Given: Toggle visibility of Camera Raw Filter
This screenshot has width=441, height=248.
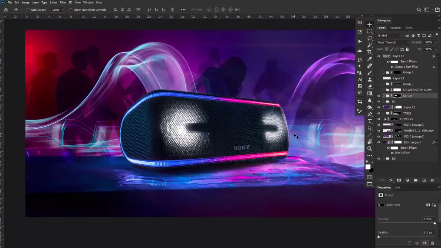Looking at the screenshot, I should click(392, 67).
